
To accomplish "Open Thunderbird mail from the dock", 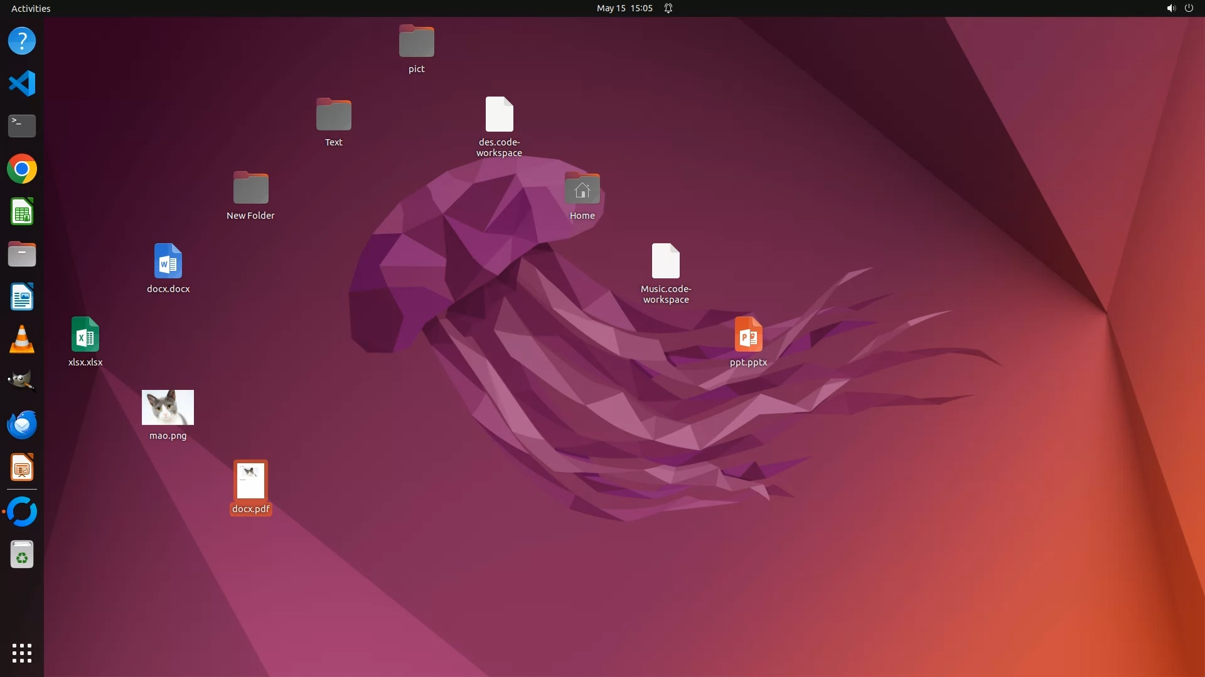I will pos(22,425).
